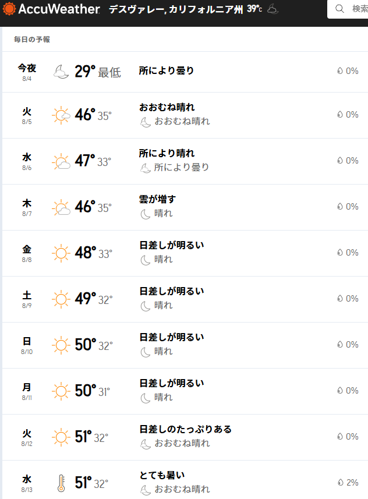
Task: Click the mostly sunny icon for Tuesday 8/5
Action: click(x=61, y=115)
